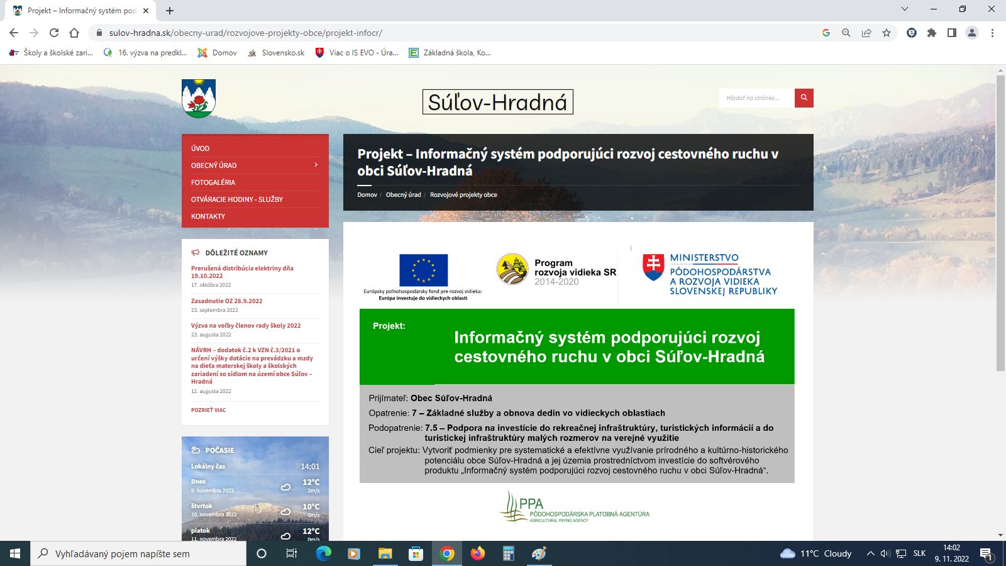Open the Windows Start button

[x=15, y=553]
